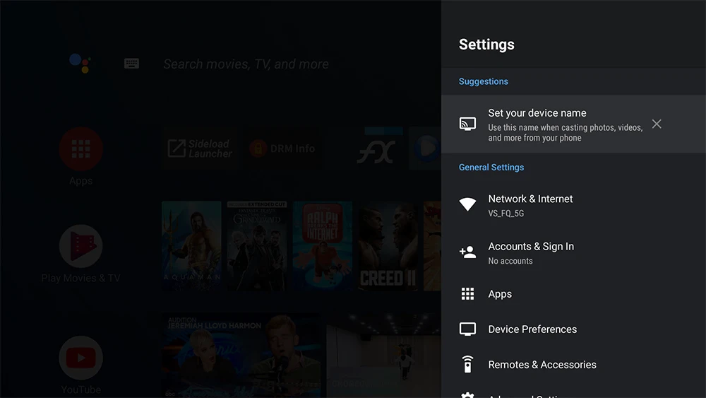
Task: Click the General Settings section header
Action: (x=491, y=168)
